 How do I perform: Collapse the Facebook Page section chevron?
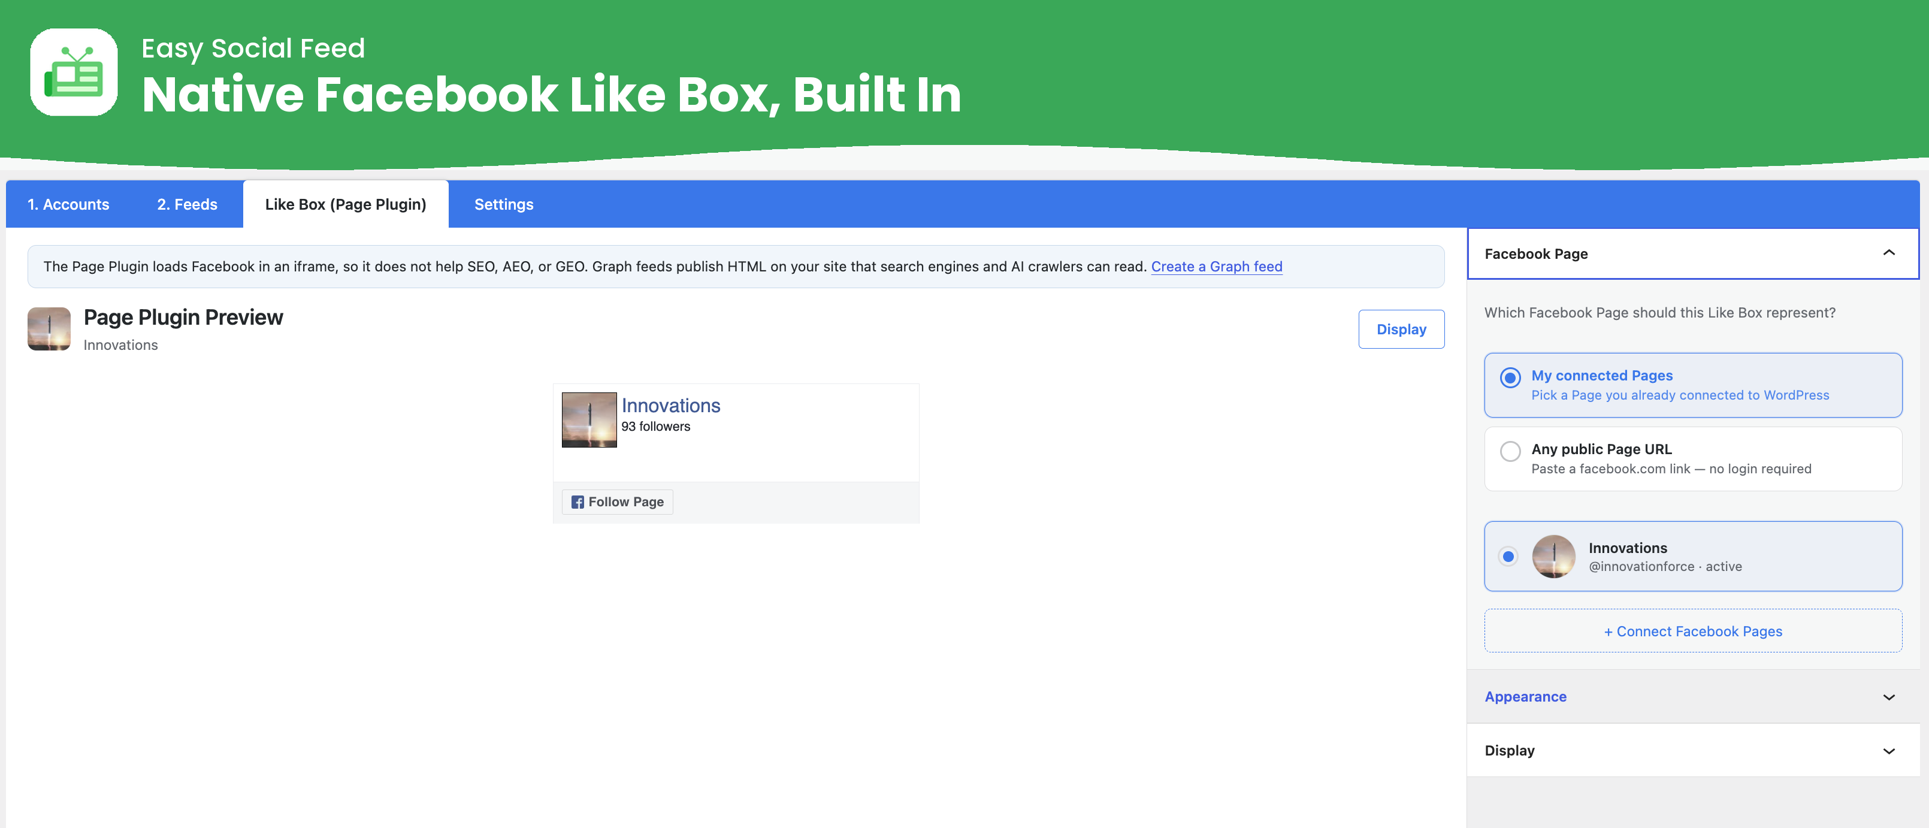(1888, 253)
